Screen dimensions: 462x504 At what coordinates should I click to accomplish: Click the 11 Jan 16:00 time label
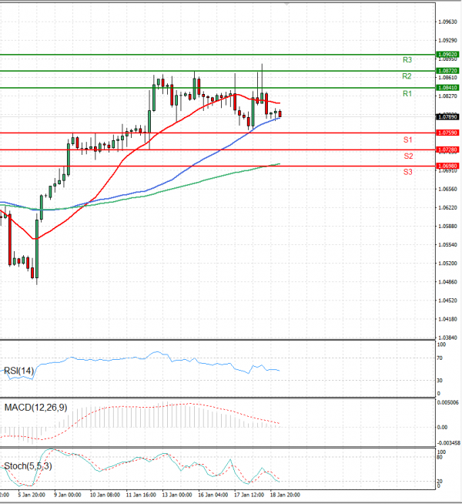pos(141,495)
